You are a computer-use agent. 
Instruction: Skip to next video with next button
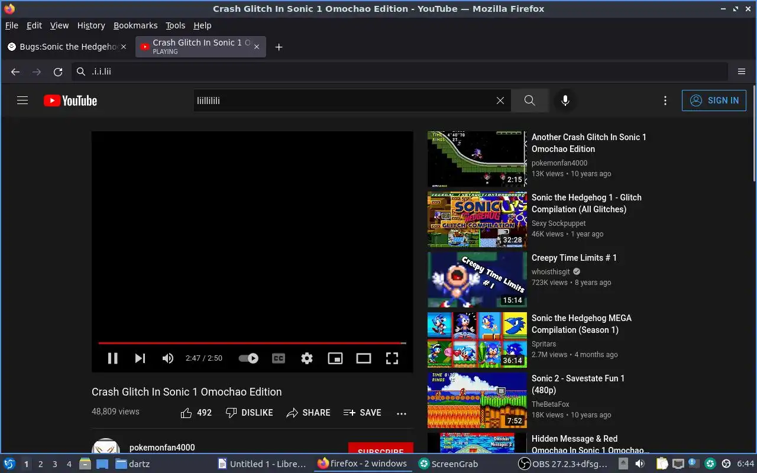[140, 358]
